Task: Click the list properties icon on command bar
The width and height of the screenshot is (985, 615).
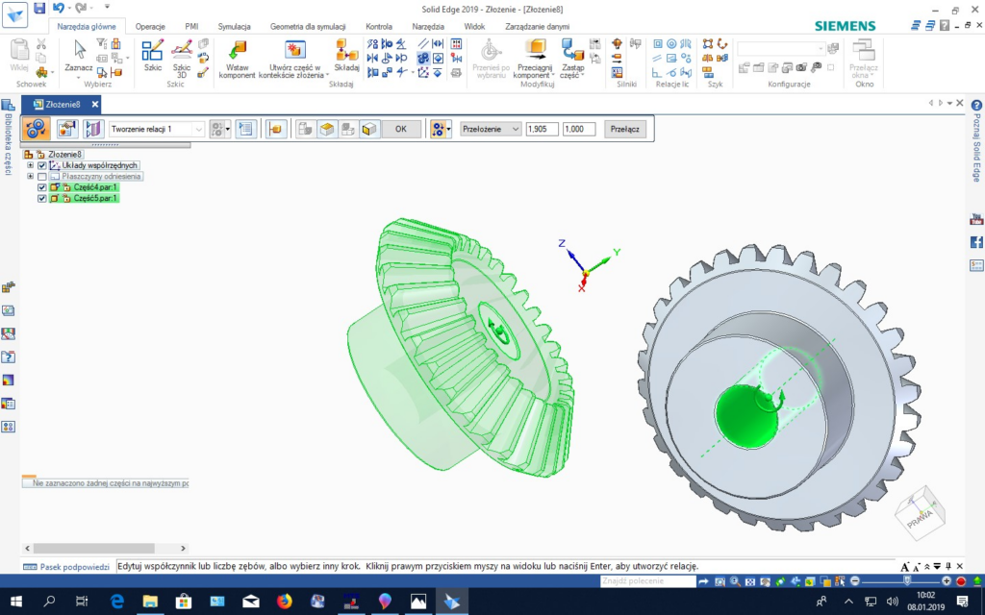Action: [245, 129]
